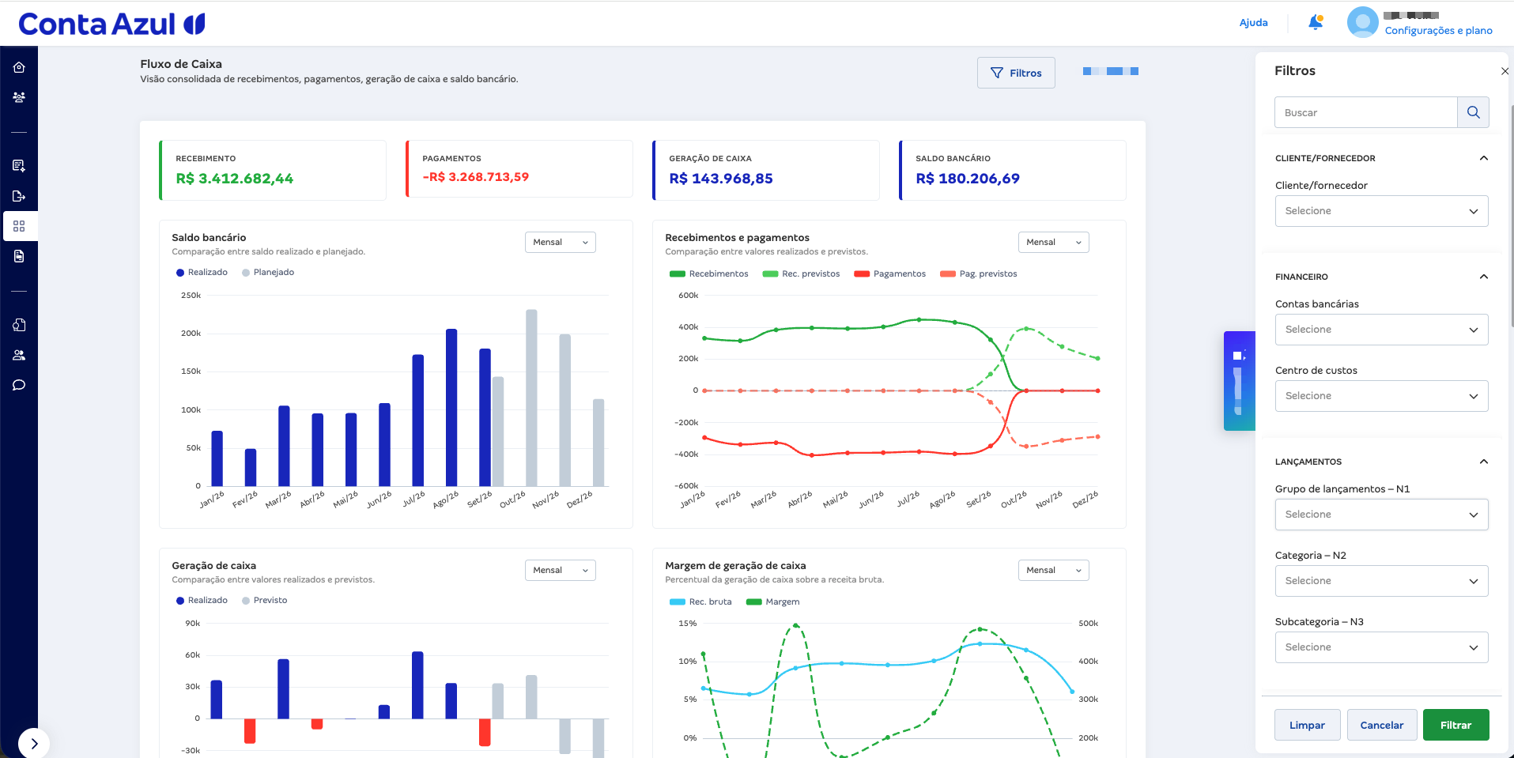Screen dimensions: 1514x758
Task: Click the Filtros button
Action: click(x=1016, y=73)
